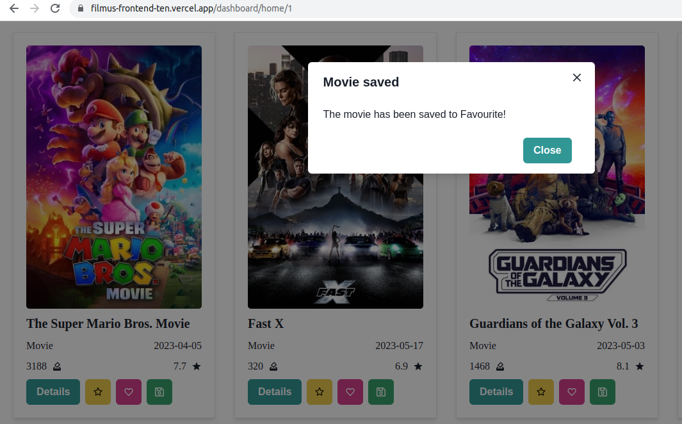The image size is (682, 424).
Task: Click the heart icon on Super Mario card
Action: point(129,392)
